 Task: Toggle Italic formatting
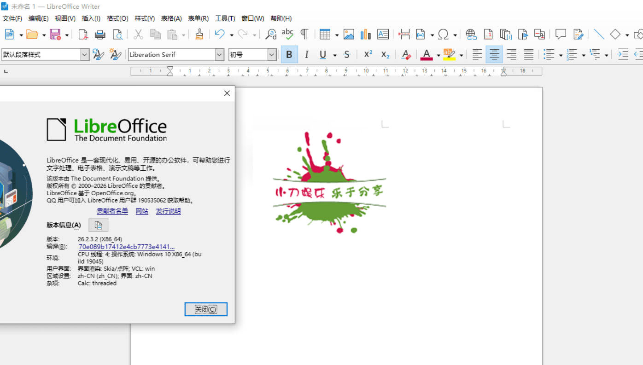[306, 55]
